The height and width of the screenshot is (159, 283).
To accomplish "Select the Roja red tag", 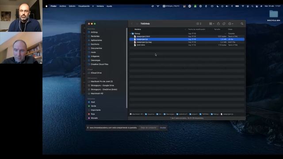I will pos(92,114).
